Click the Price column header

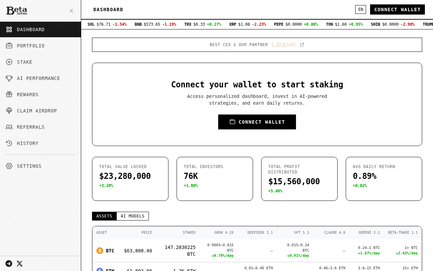146,233
